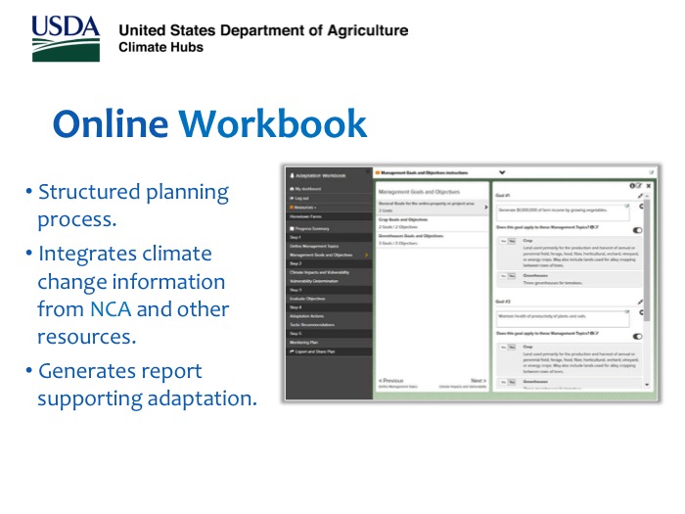685x514 pixels.
Task: Expand the instructions chevron at top
Action: click(x=502, y=172)
